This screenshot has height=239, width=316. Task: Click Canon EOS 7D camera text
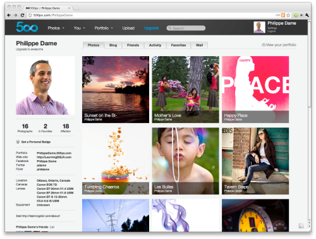pos(47,185)
